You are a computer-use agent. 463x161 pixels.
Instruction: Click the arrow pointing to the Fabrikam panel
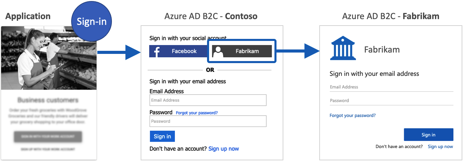click(x=298, y=51)
